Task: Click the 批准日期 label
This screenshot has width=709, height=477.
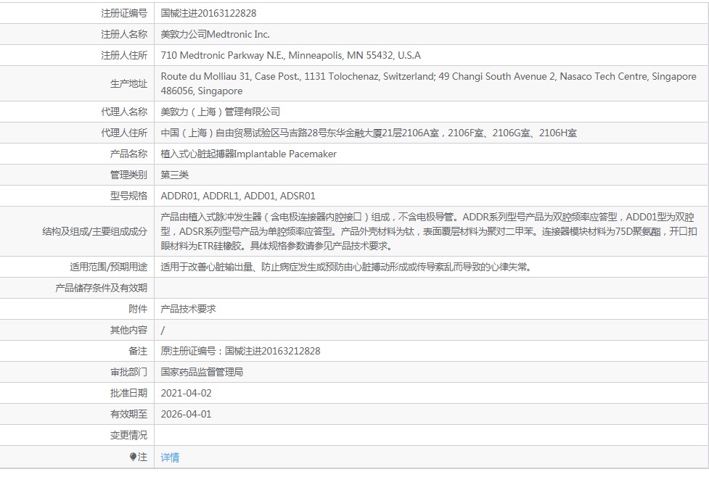Action: 128,393
